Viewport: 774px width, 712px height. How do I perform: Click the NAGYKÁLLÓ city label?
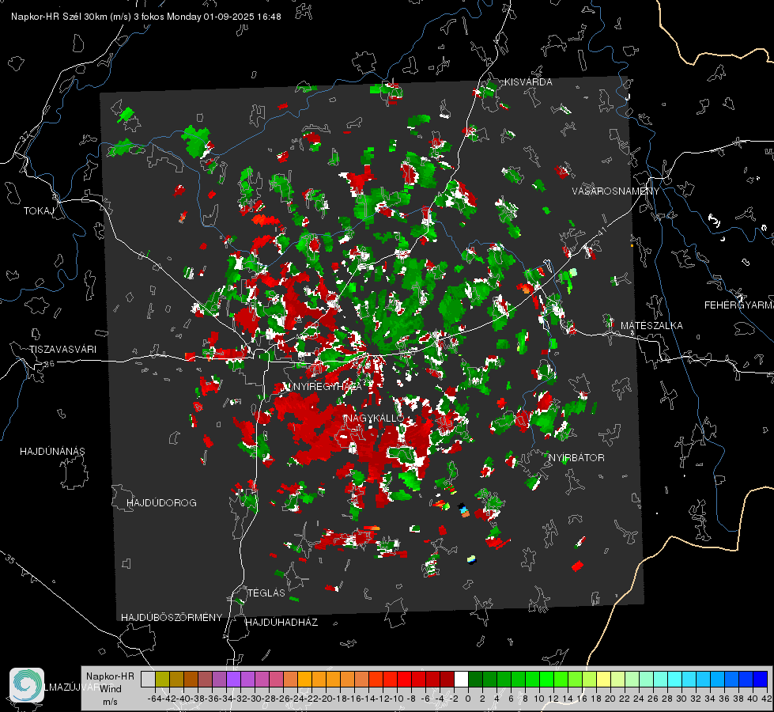coord(375,418)
